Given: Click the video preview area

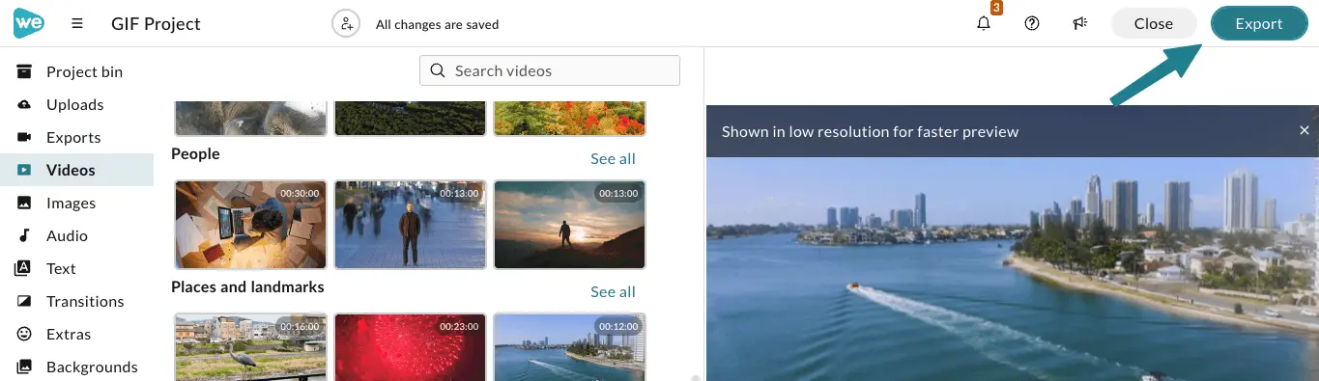Looking at the screenshot, I should [1013, 269].
